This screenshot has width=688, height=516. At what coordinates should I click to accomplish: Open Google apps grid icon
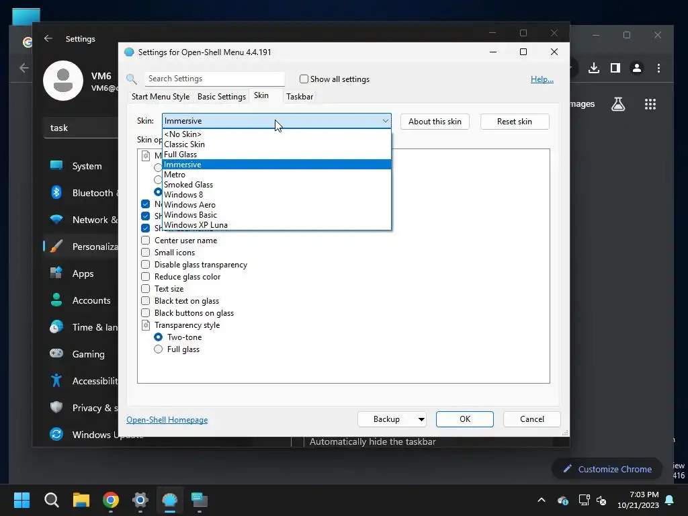650,104
